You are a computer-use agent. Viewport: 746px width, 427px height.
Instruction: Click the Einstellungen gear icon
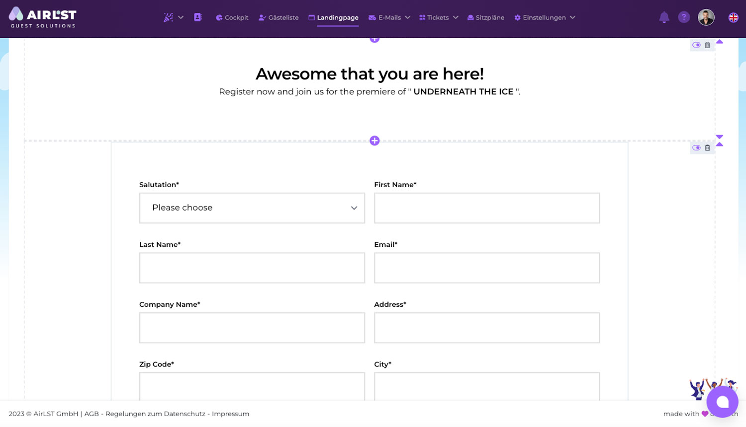tap(517, 17)
